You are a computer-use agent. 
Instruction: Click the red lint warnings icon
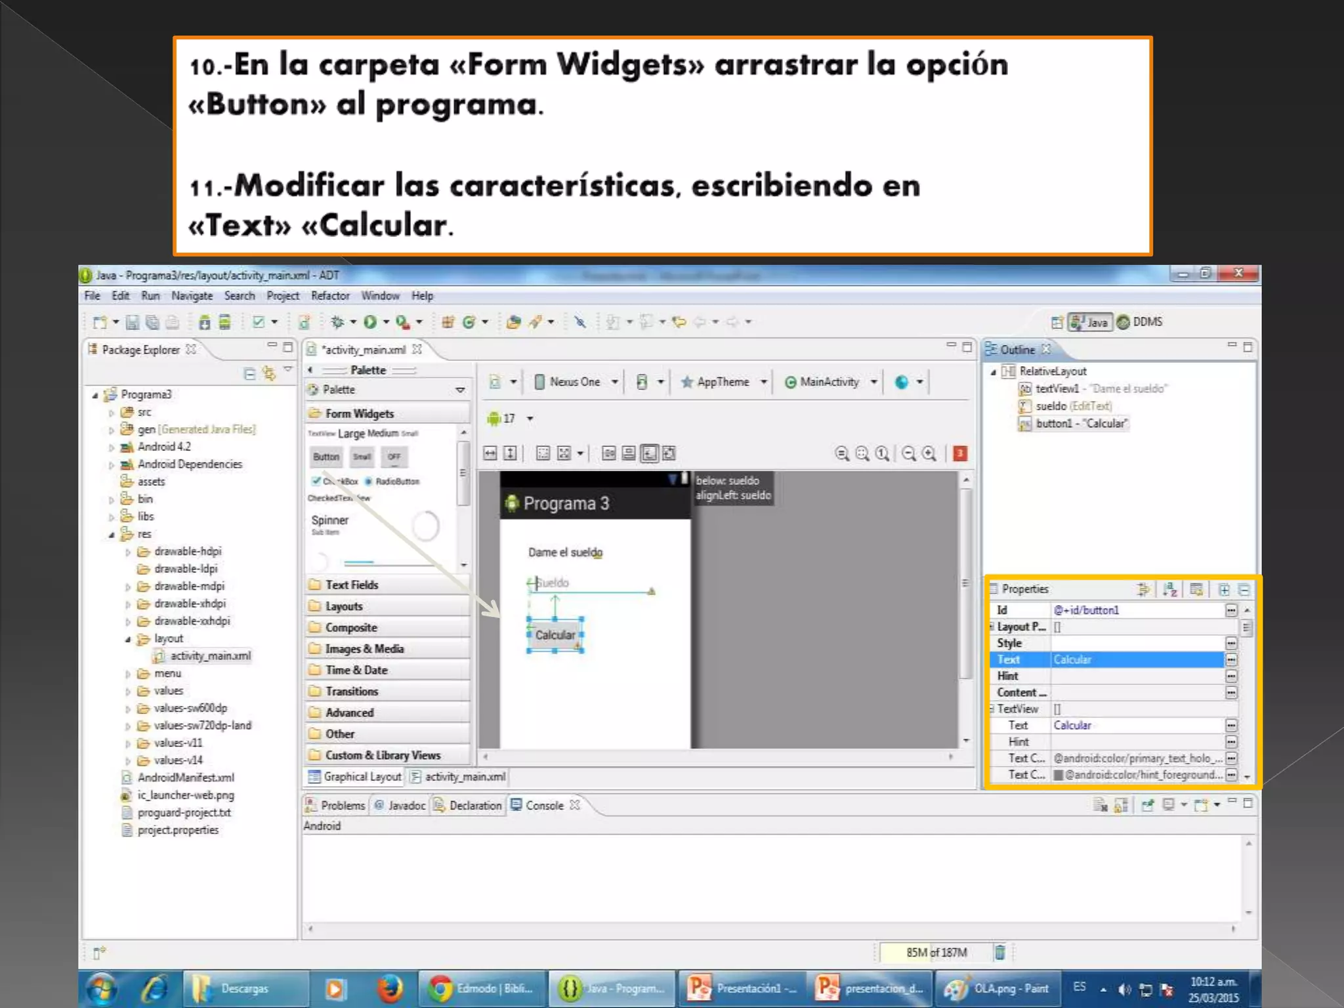pos(960,453)
